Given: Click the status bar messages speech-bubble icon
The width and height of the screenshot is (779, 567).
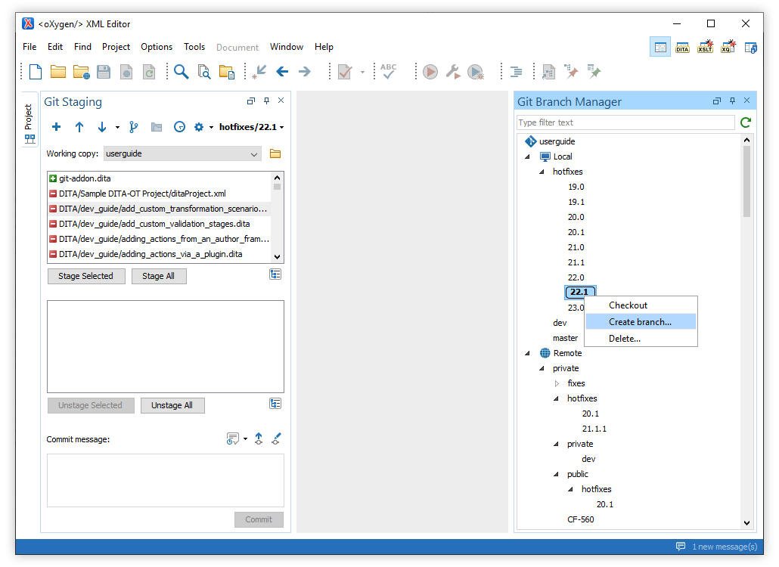Looking at the screenshot, I should (x=681, y=546).
